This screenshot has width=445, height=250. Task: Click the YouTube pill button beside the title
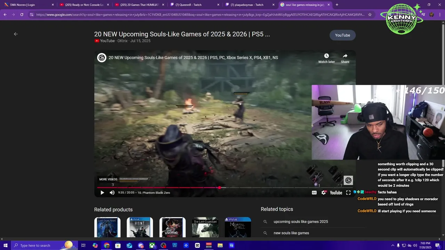(x=342, y=35)
